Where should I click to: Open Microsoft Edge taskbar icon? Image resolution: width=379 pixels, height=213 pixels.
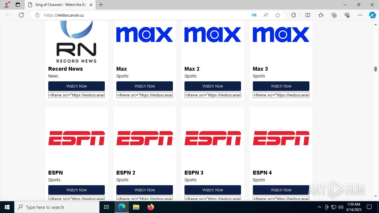122,207
